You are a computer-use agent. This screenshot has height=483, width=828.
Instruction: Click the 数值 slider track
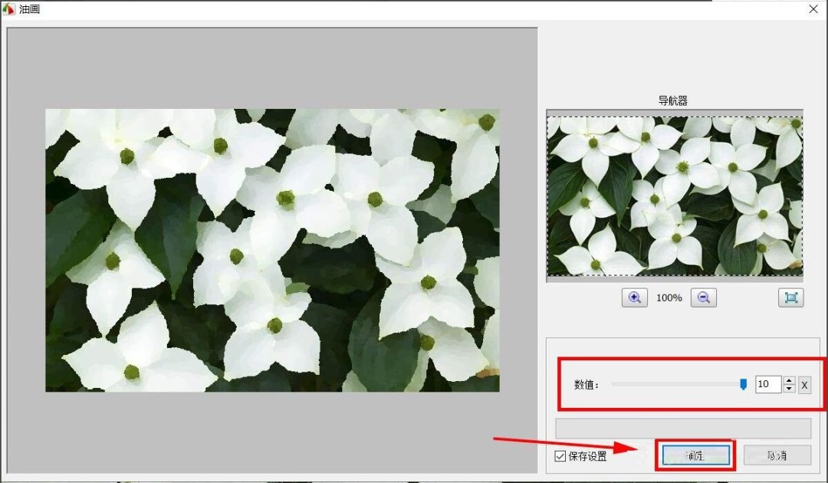point(678,384)
